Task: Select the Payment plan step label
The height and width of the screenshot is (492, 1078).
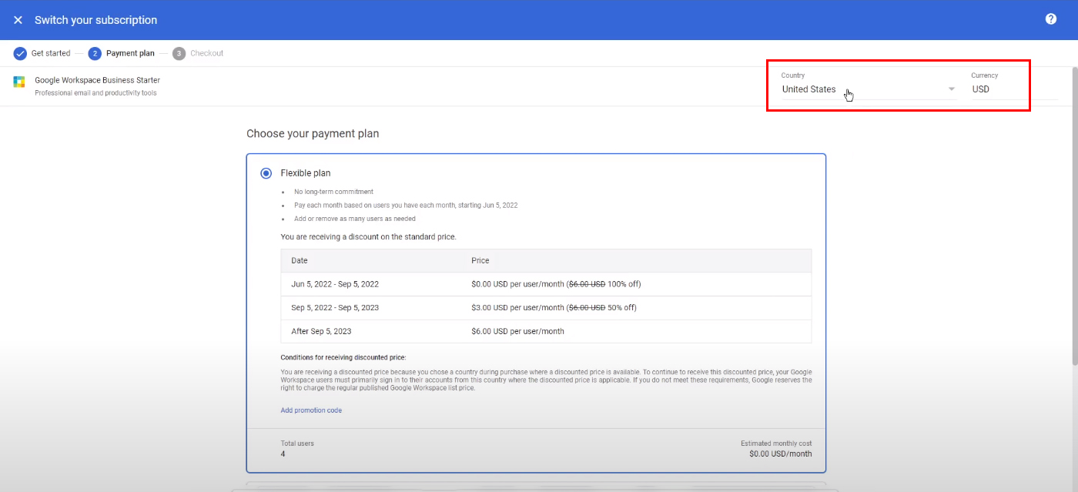Action: (x=130, y=53)
